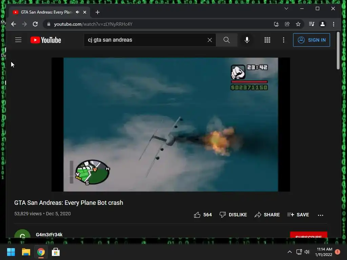Open a new tab with plus

(97, 12)
